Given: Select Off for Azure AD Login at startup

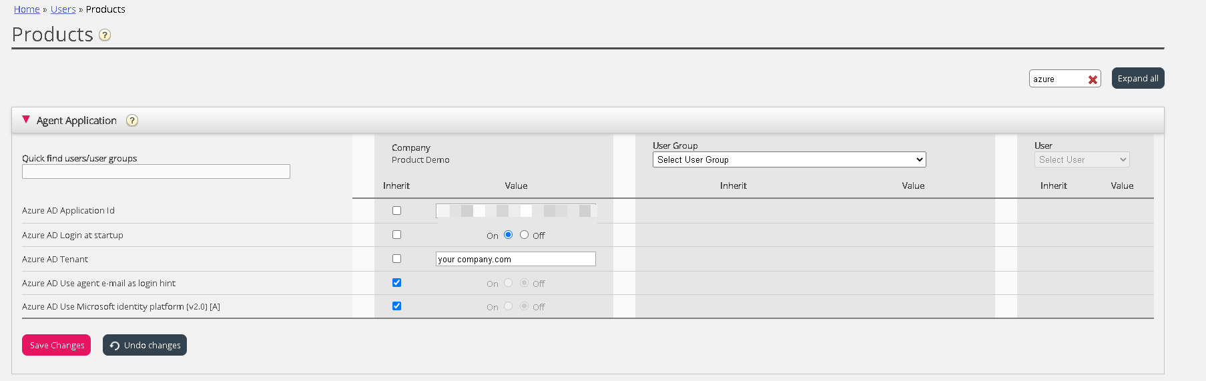Looking at the screenshot, I should coord(524,235).
